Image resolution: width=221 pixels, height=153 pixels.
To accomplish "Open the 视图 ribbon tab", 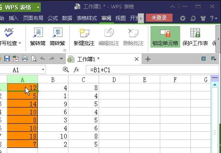I will tap(120, 18).
